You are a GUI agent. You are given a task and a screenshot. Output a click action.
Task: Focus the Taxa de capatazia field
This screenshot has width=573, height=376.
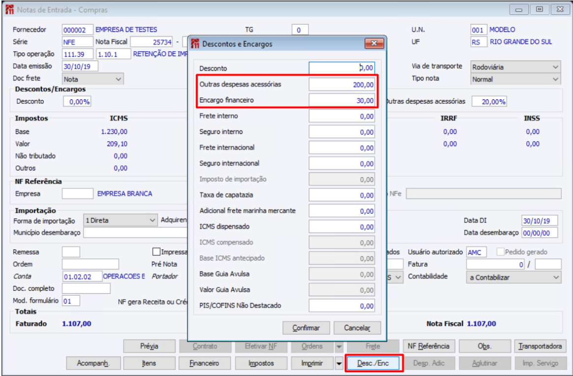pos(341,195)
